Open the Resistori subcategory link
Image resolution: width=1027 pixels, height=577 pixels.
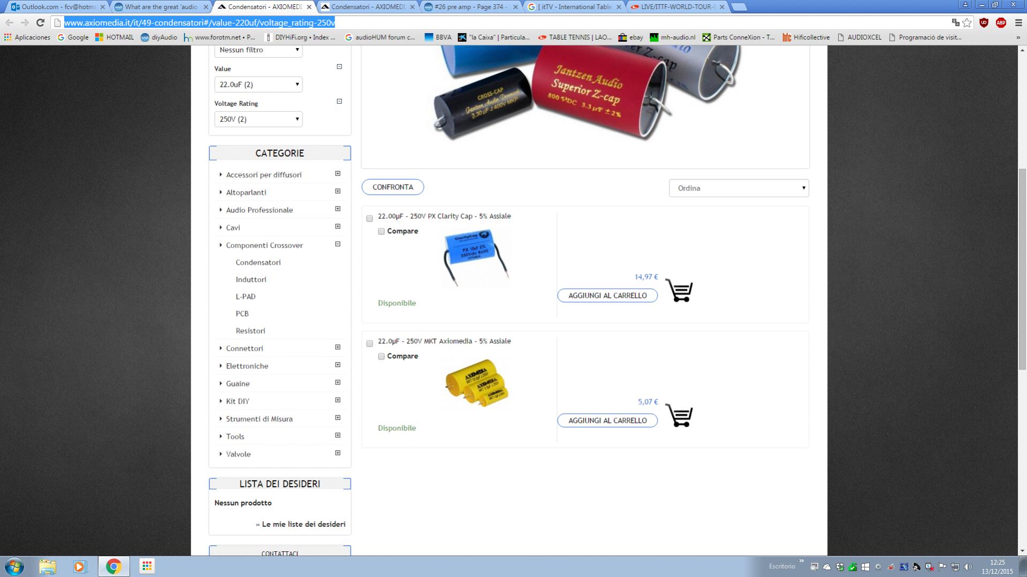click(250, 331)
